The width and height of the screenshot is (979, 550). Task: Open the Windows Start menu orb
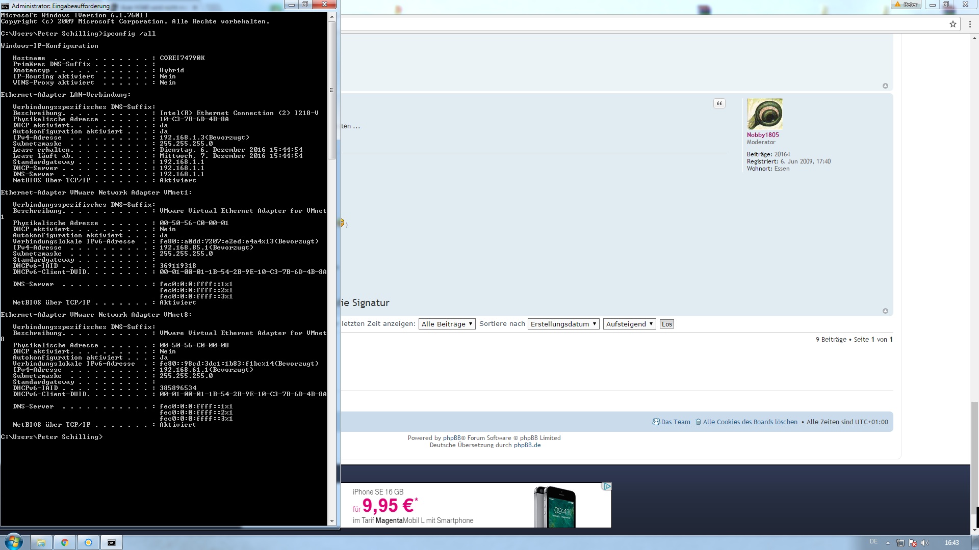tap(14, 542)
